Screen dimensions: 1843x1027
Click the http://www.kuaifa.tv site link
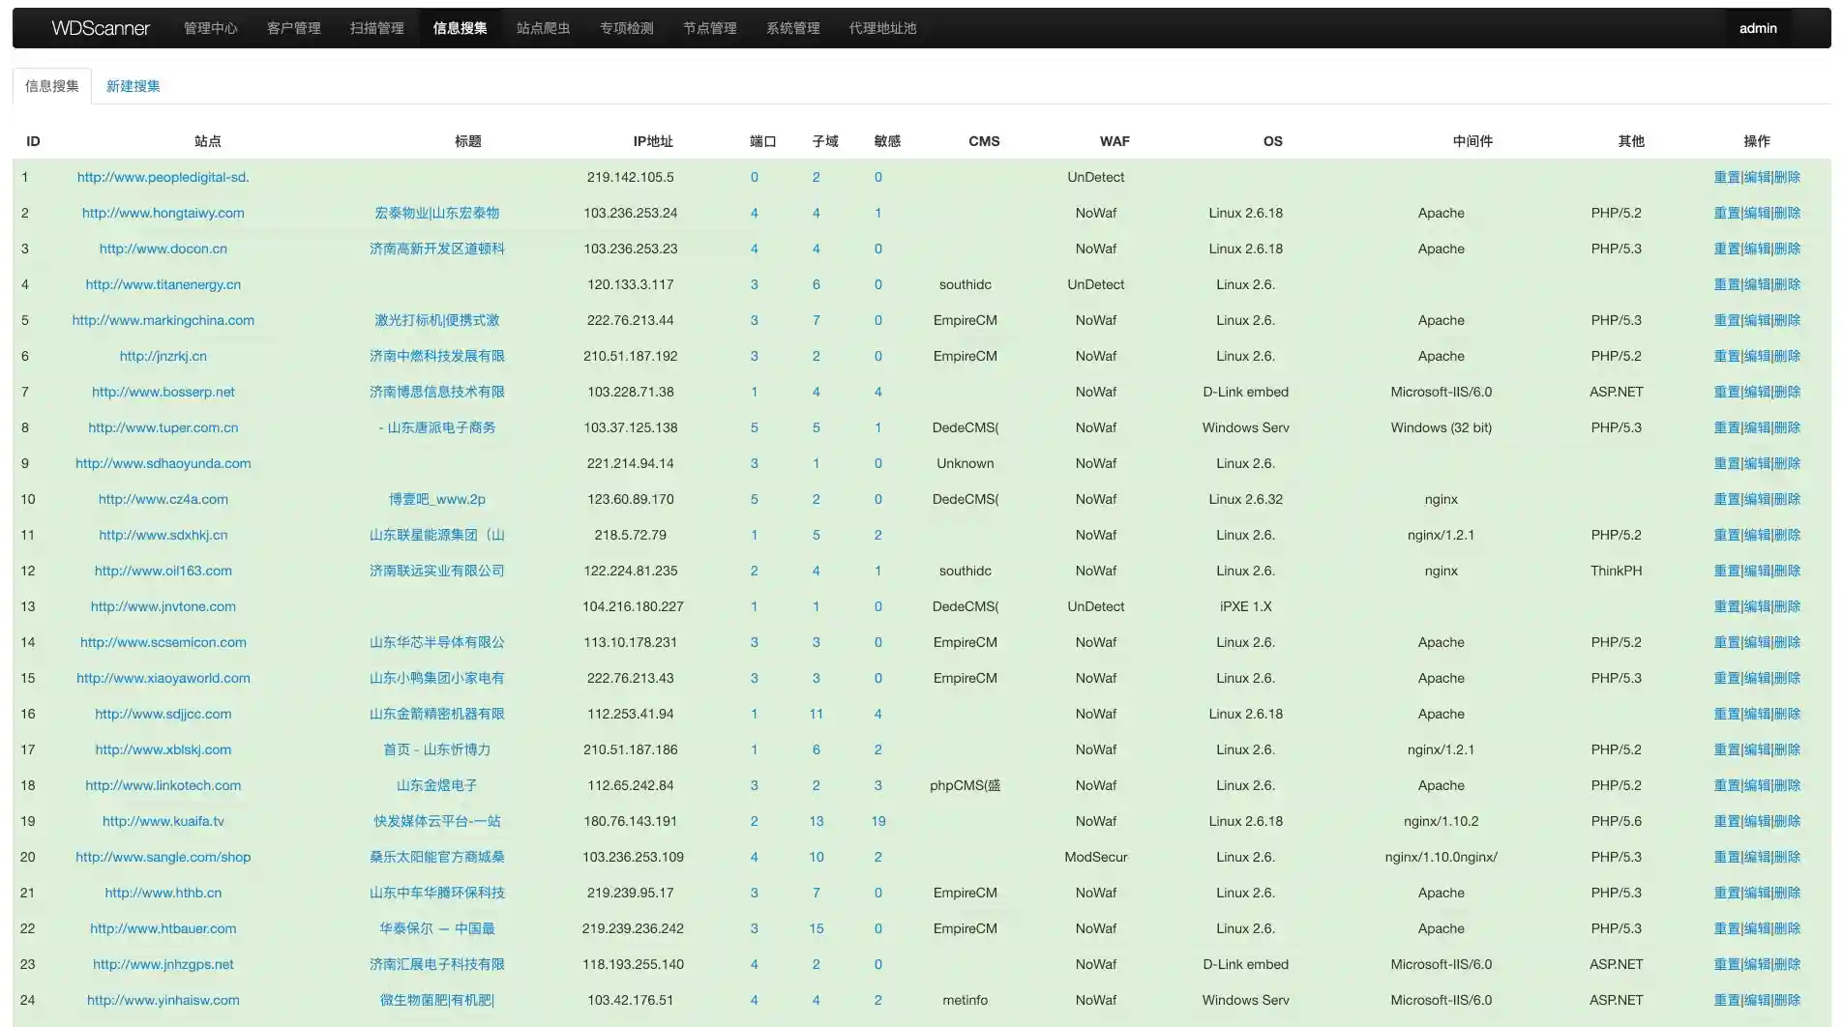(163, 821)
